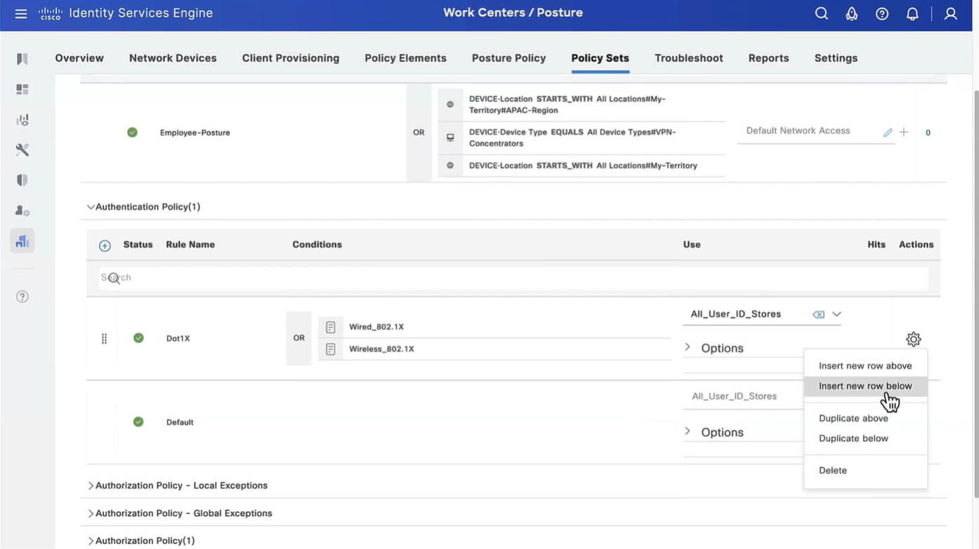The height and width of the screenshot is (549, 979).
Task: Click the Work Centers icon in left sidebar
Action: point(22,241)
